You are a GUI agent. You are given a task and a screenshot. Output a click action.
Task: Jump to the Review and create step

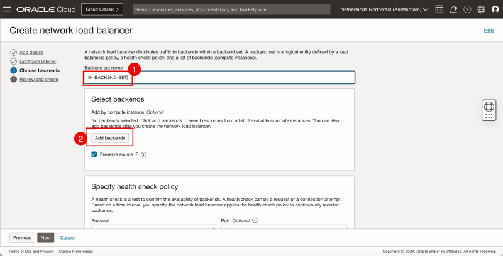pos(39,79)
